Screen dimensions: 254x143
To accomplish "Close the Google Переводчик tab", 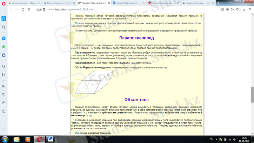I will (x=144, y=3).
